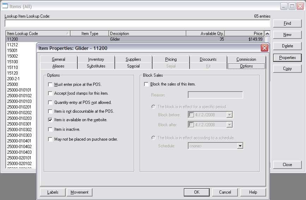This screenshot has height=200, width=306.
Task: Click the Items window title icon
Action: pos(5,6)
